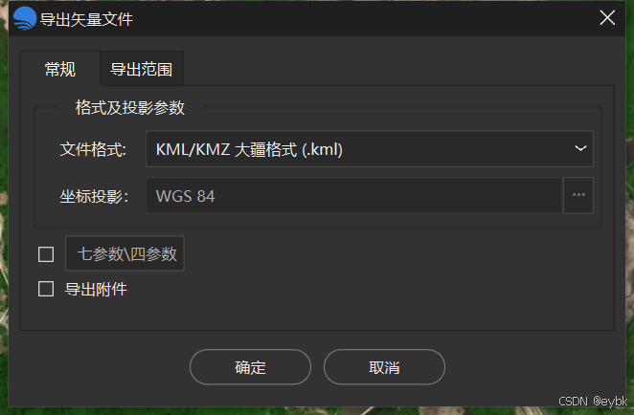The image size is (634, 415).
Task: Switch to the 常规 tab
Action: tap(59, 69)
